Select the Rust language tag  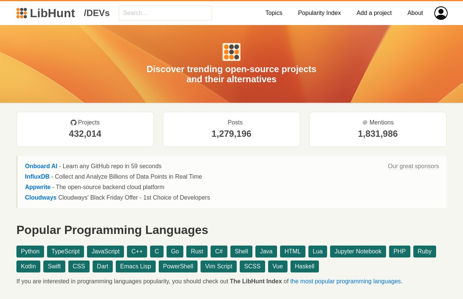coord(197,252)
